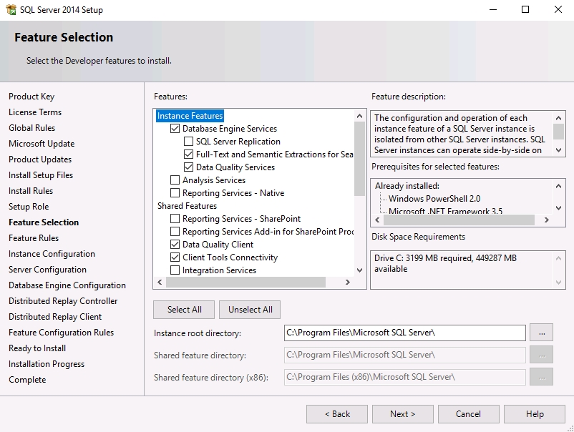
Task: Uncheck Database Engine Services
Action: [175, 129]
